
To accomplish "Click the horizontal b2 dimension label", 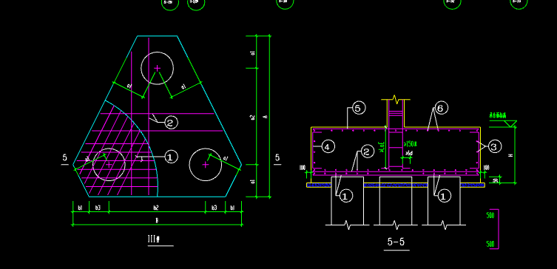I will pyautogui.click(x=155, y=208).
